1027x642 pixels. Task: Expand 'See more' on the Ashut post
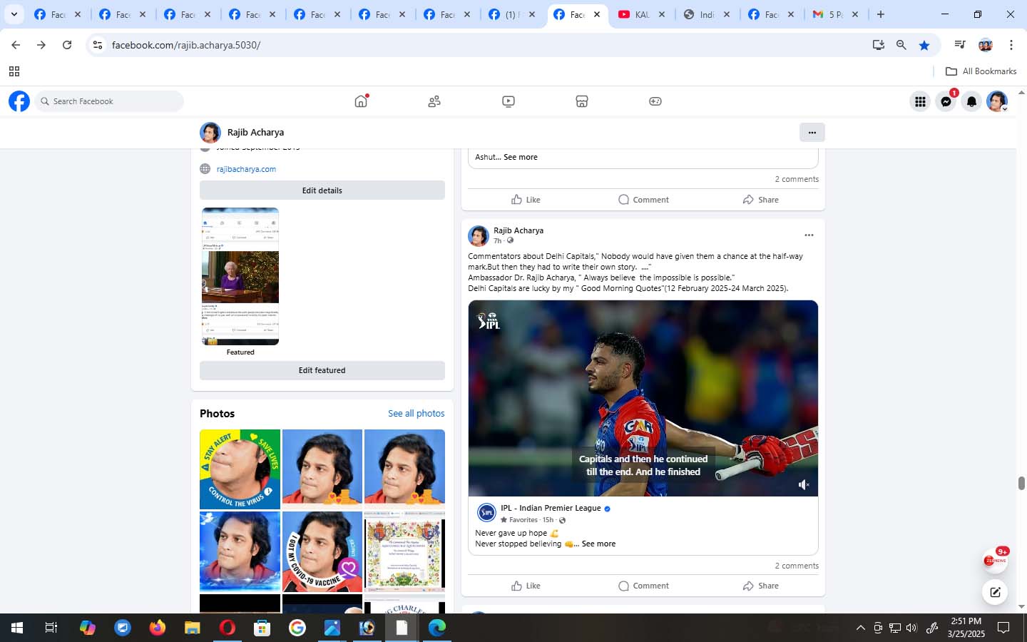521,157
